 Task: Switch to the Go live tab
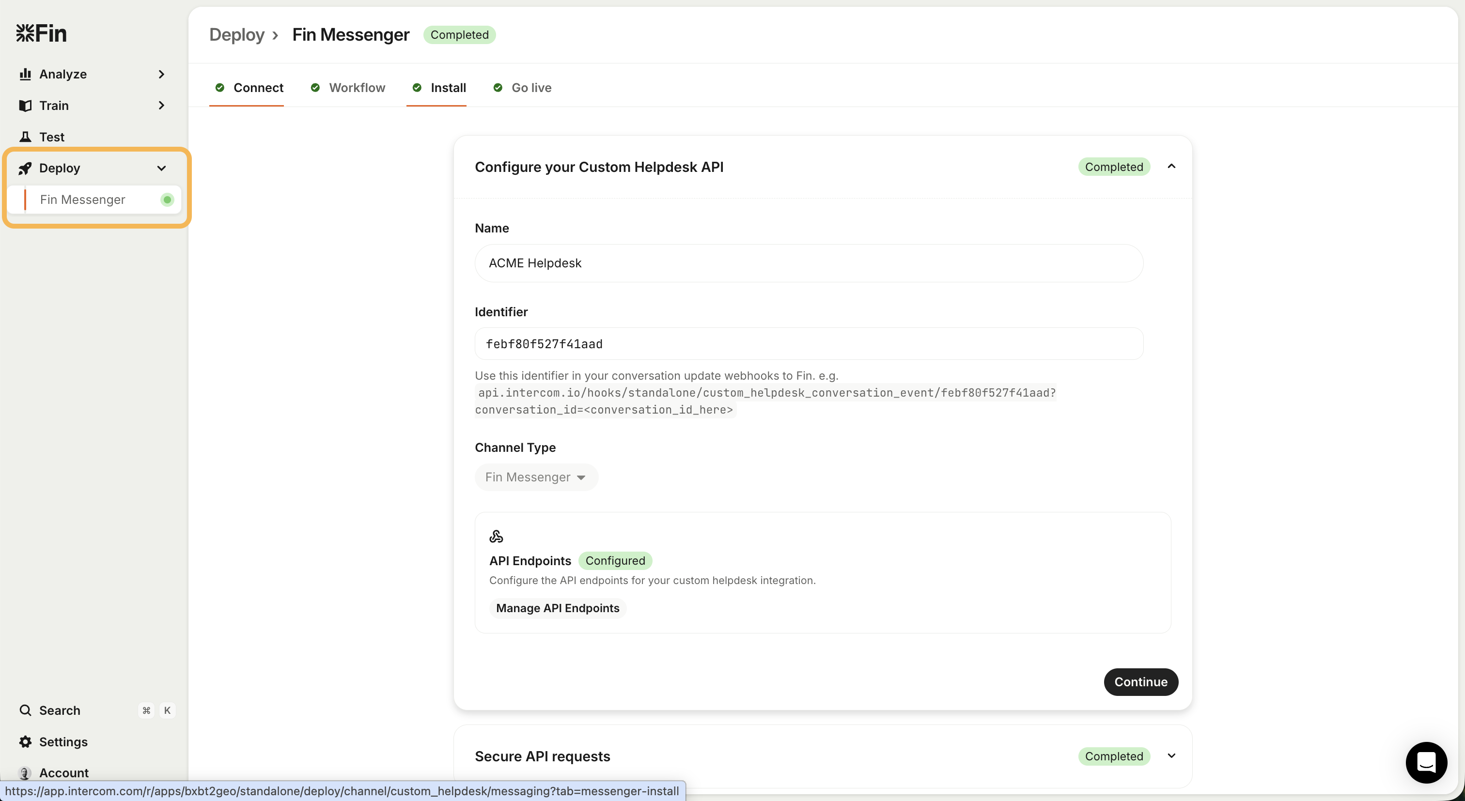point(530,88)
